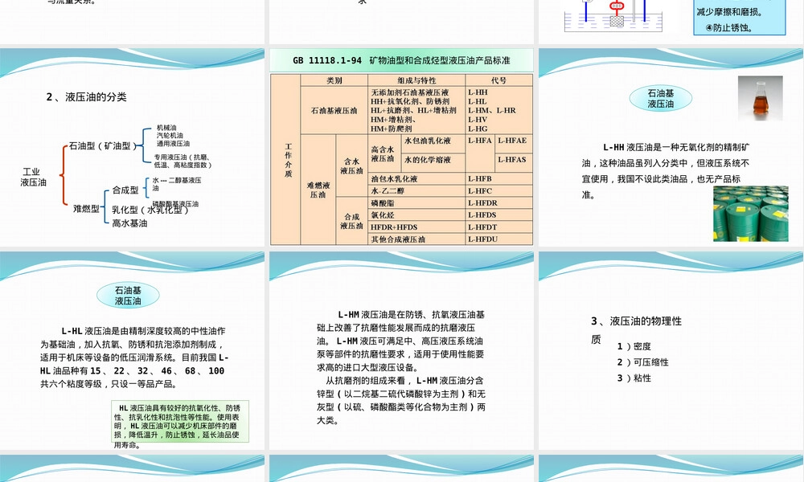Image resolution: width=804 pixels, height=482 pixels.
Task: Click the L-HFDT code cell
Action: (x=499, y=227)
